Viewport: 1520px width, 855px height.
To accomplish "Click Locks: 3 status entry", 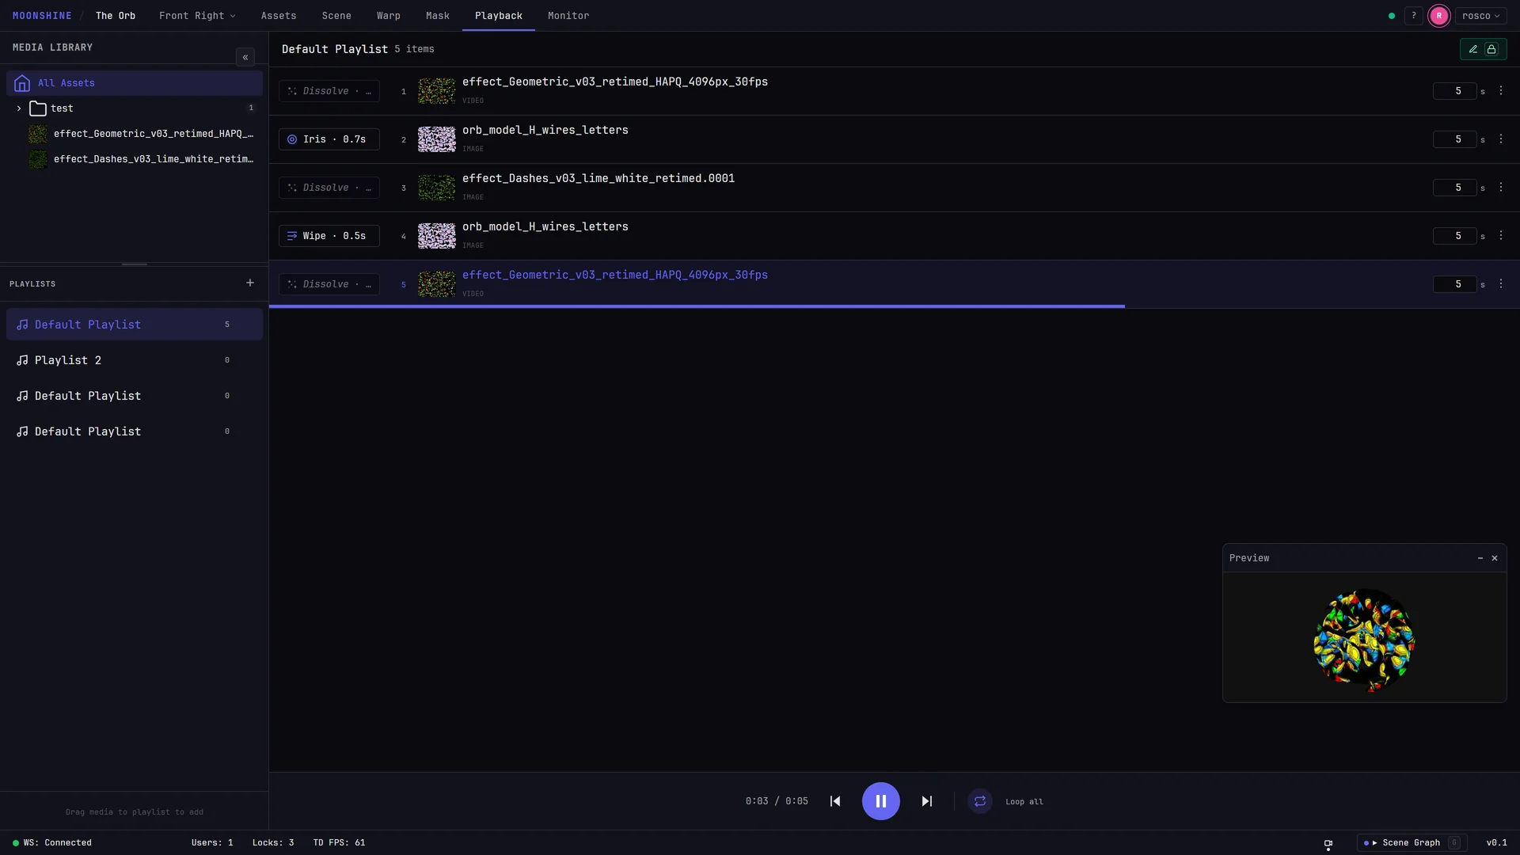I will [273, 843].
